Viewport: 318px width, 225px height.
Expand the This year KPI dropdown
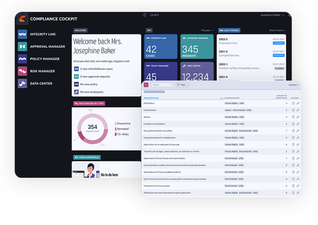pos(207,30)
